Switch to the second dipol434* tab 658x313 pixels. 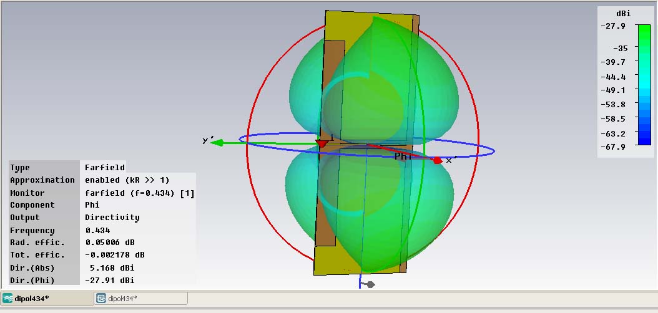tap(140, 299)
